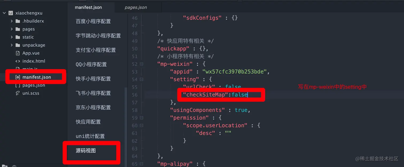The image size is (404, 167).
Task: Click the xiaochengxu project icon
Action: coord(11,13)
